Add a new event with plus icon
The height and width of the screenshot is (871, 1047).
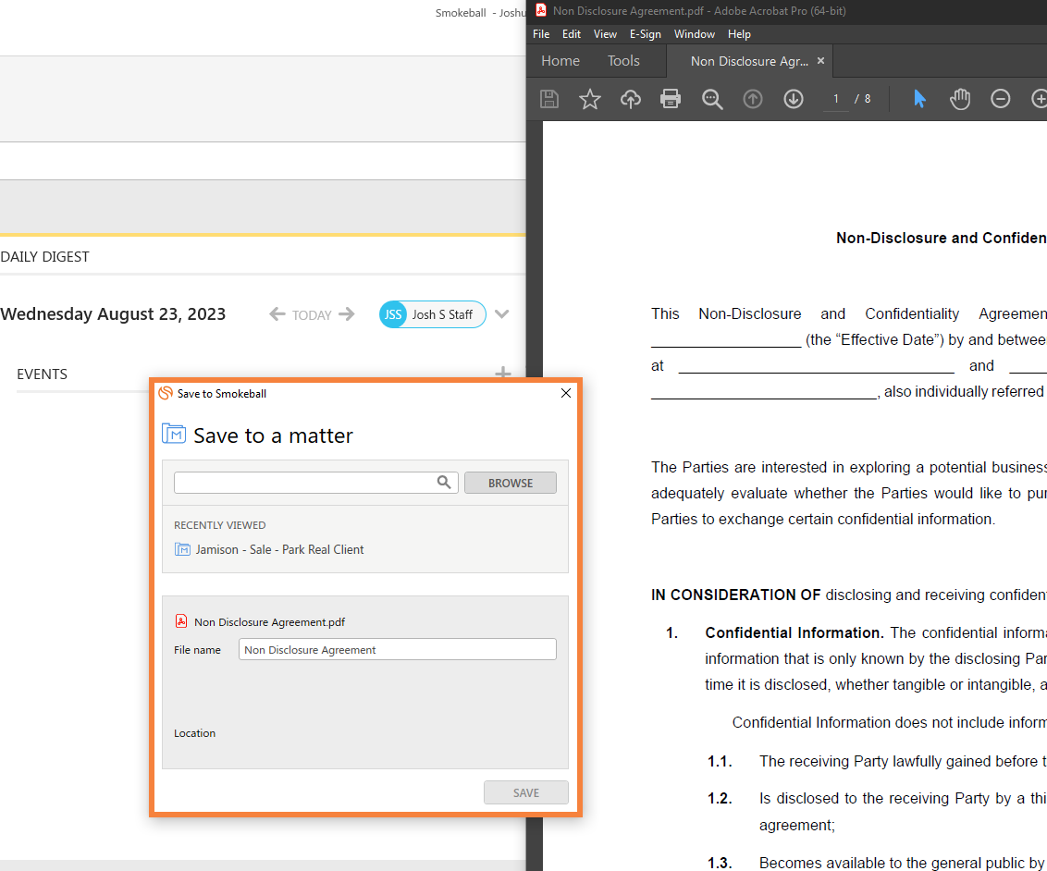503,373
